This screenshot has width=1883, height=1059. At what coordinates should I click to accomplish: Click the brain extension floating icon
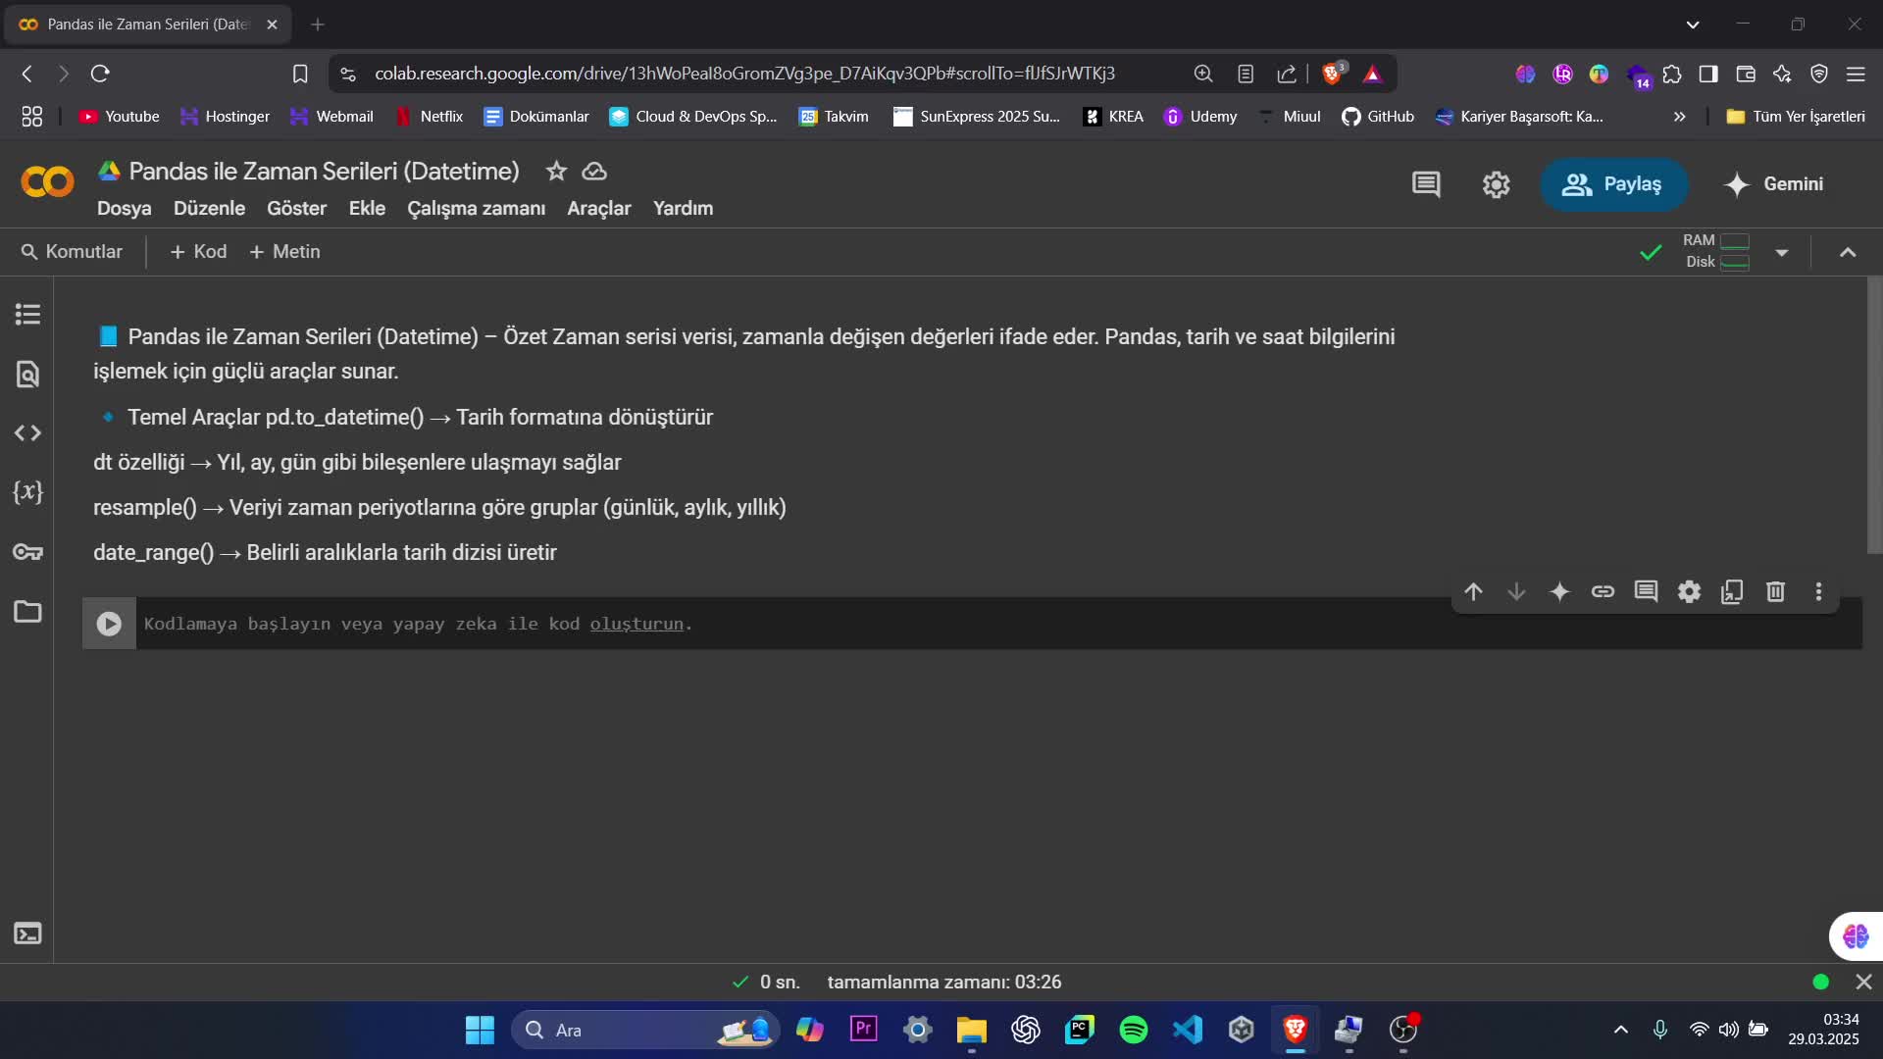(1856, 935)
